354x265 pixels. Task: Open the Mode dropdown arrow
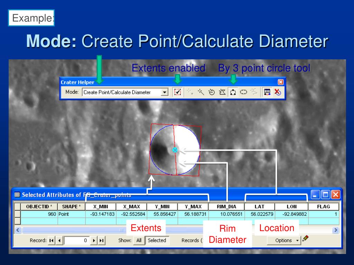165,92
